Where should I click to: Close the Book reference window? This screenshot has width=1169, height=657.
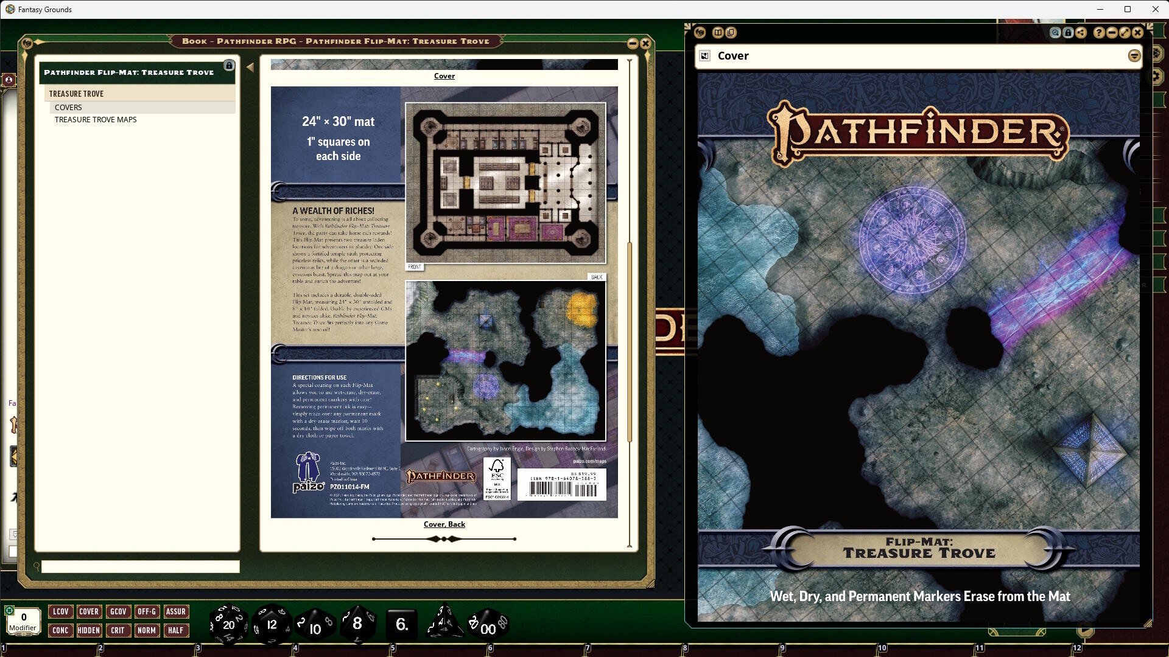(x=645, y=43)
